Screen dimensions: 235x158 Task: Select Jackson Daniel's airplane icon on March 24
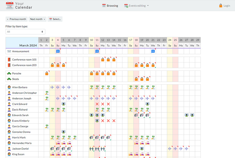pos(170,149)
